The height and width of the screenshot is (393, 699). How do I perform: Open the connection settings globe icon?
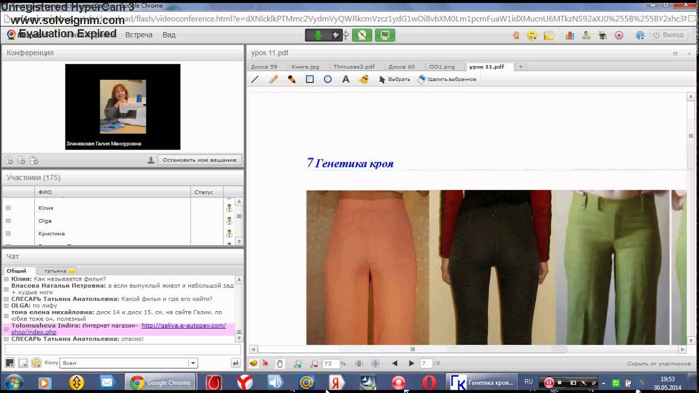click(640, 35)
